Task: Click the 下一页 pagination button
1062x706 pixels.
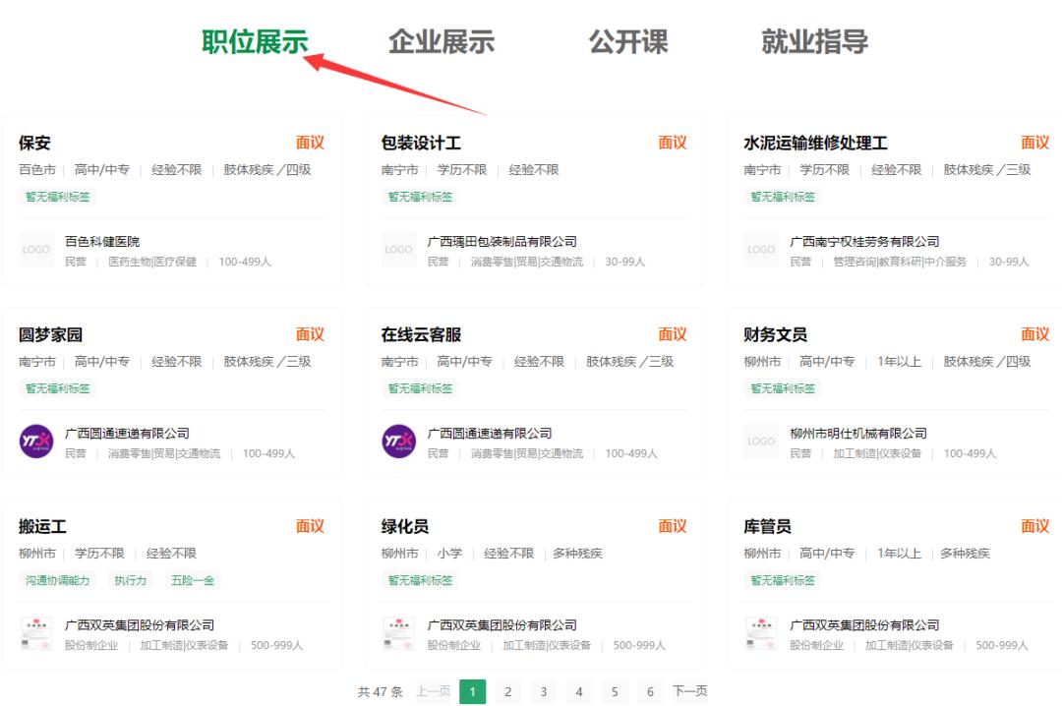Action: 688,691
